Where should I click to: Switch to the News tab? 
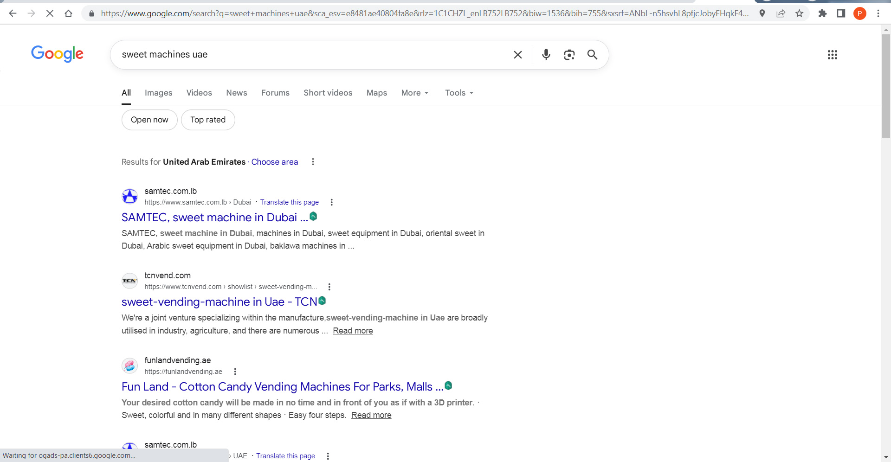coord(237,93)
